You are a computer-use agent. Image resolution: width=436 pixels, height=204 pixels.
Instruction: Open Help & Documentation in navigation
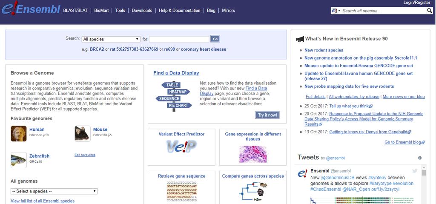coord(180,11)
